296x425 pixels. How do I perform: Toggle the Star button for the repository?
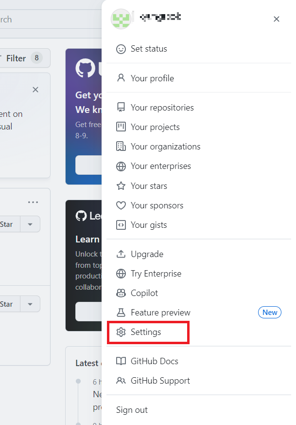[x=7, y=224]
